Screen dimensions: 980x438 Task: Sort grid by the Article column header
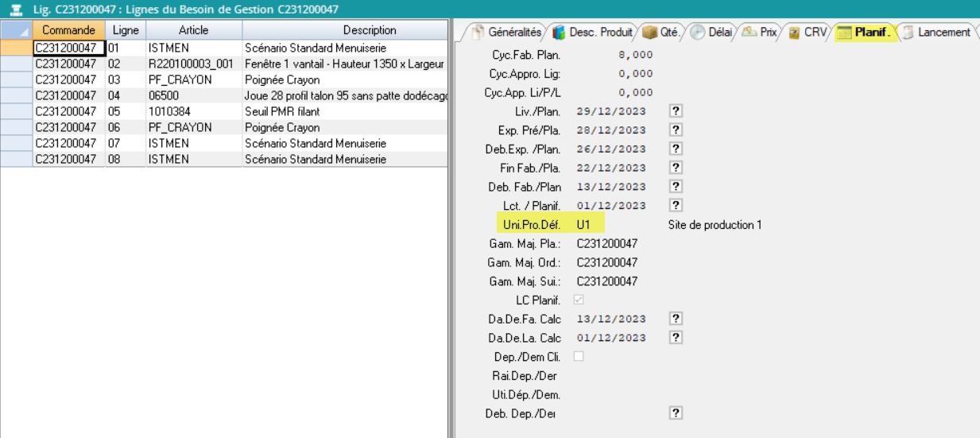[x=193, y=30]
